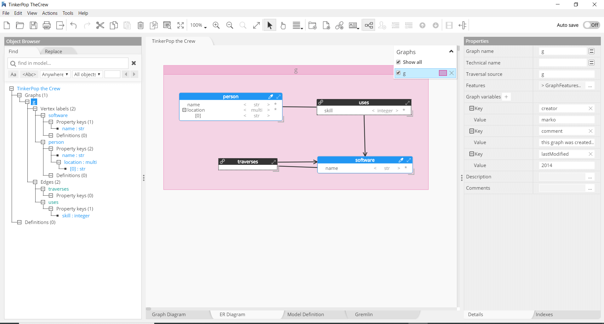Open the zoom level 100% dropdown

198,25
